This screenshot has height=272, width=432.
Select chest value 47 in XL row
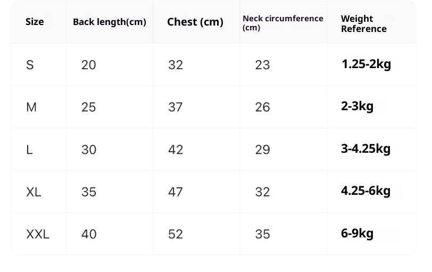176,192
